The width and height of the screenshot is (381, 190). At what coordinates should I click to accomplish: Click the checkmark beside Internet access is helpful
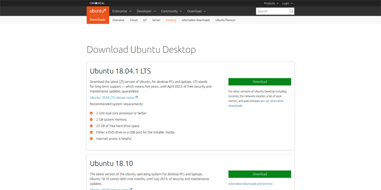click(91, 138)
